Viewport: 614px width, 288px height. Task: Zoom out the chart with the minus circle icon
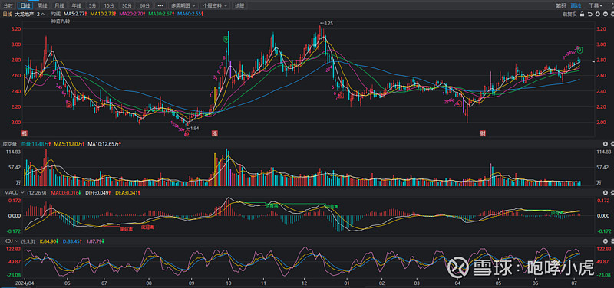(x=606, y=14)
